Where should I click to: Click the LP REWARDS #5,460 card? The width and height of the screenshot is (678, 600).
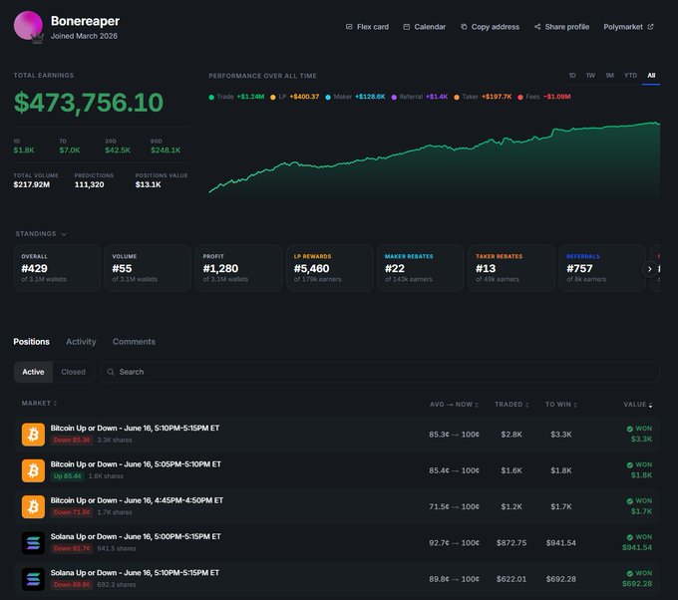(x=329, y=268)
